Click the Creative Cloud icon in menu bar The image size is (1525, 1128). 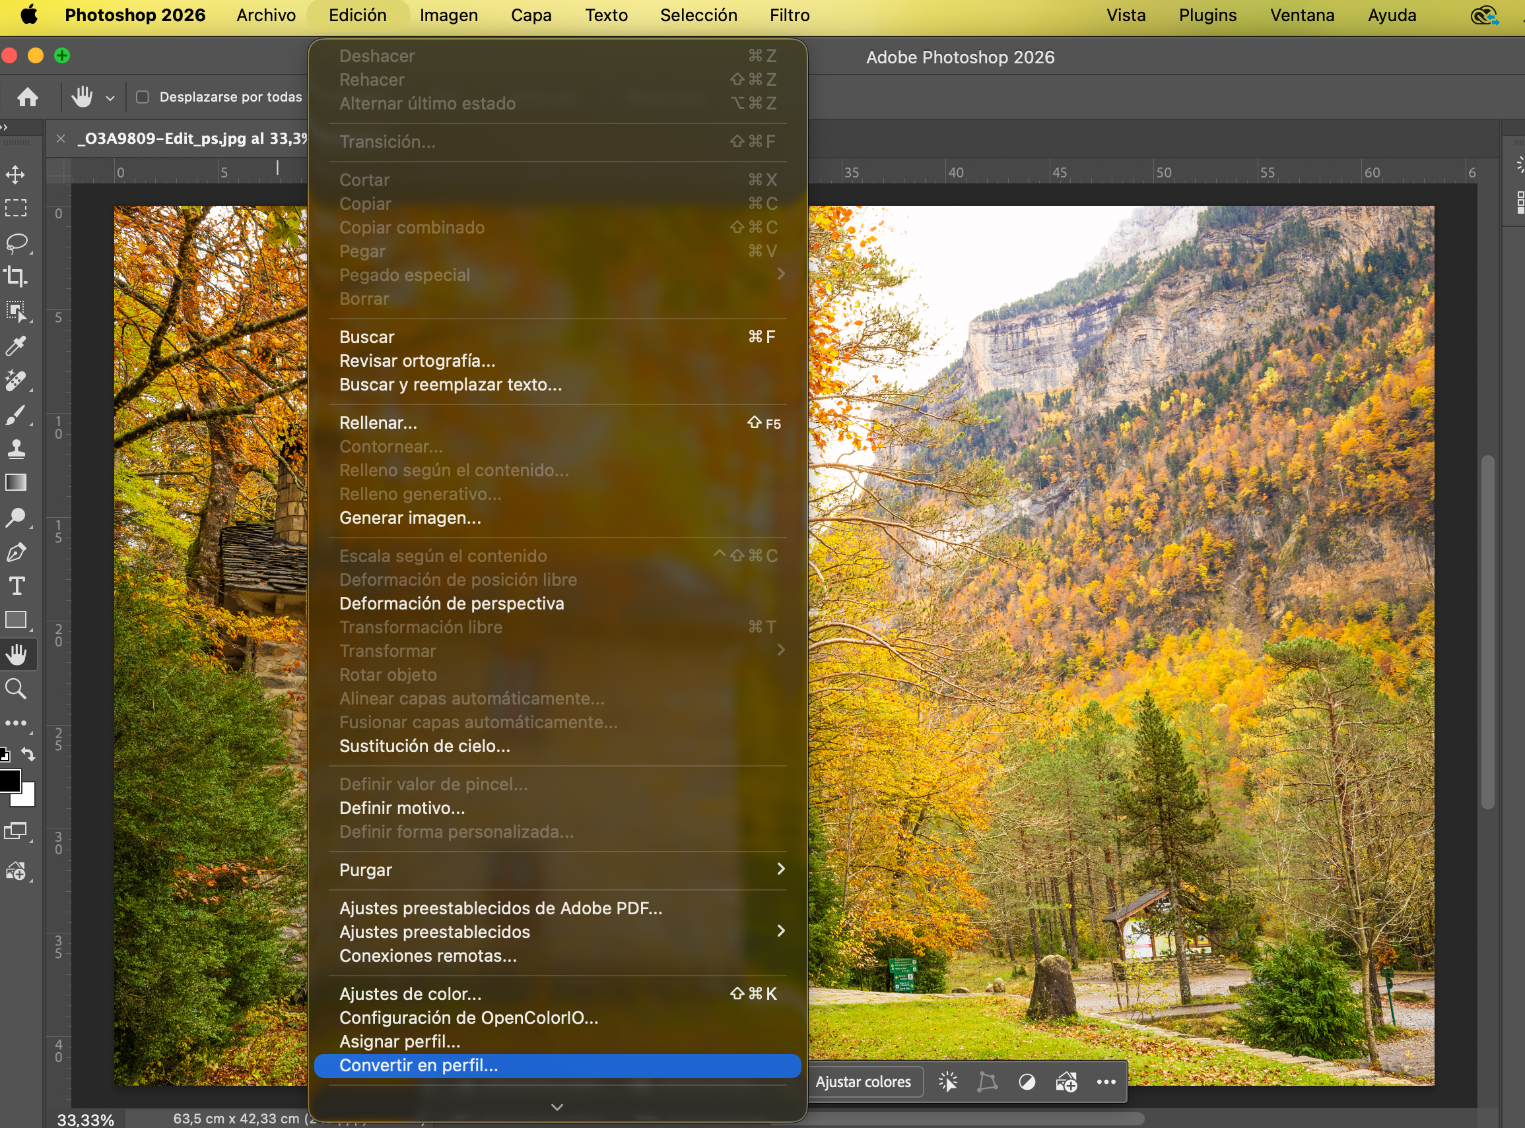pyautogui.click(x=1484, y=15)
